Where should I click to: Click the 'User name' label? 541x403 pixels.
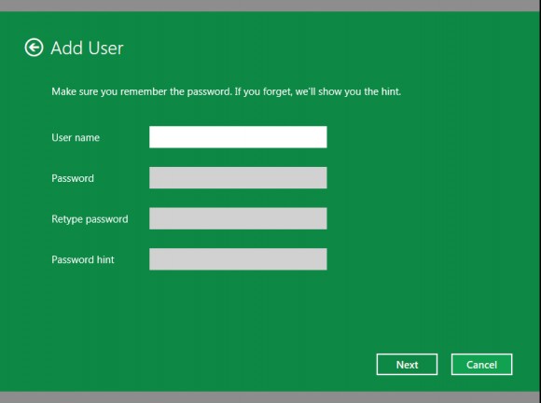click(x=76, y=138)
